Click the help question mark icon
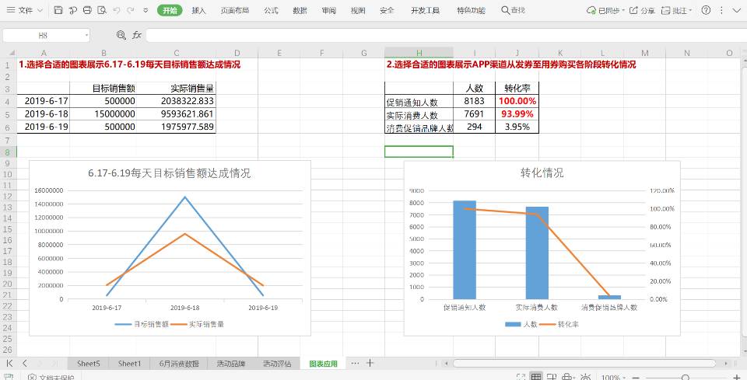Screen dimensions: 747x380 pos(707,10)
